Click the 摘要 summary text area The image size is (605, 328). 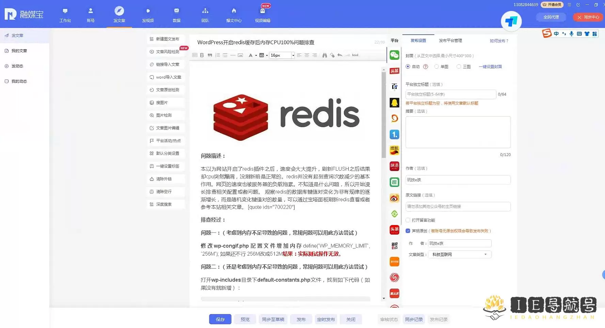pyautogui.click(x=458, y=132)
